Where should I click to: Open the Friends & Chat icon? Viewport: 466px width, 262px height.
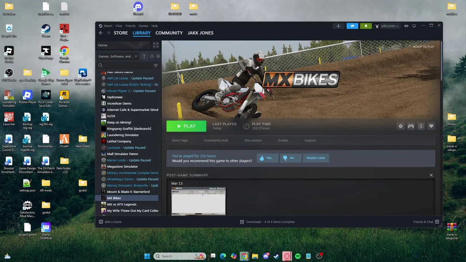[437, 222]
